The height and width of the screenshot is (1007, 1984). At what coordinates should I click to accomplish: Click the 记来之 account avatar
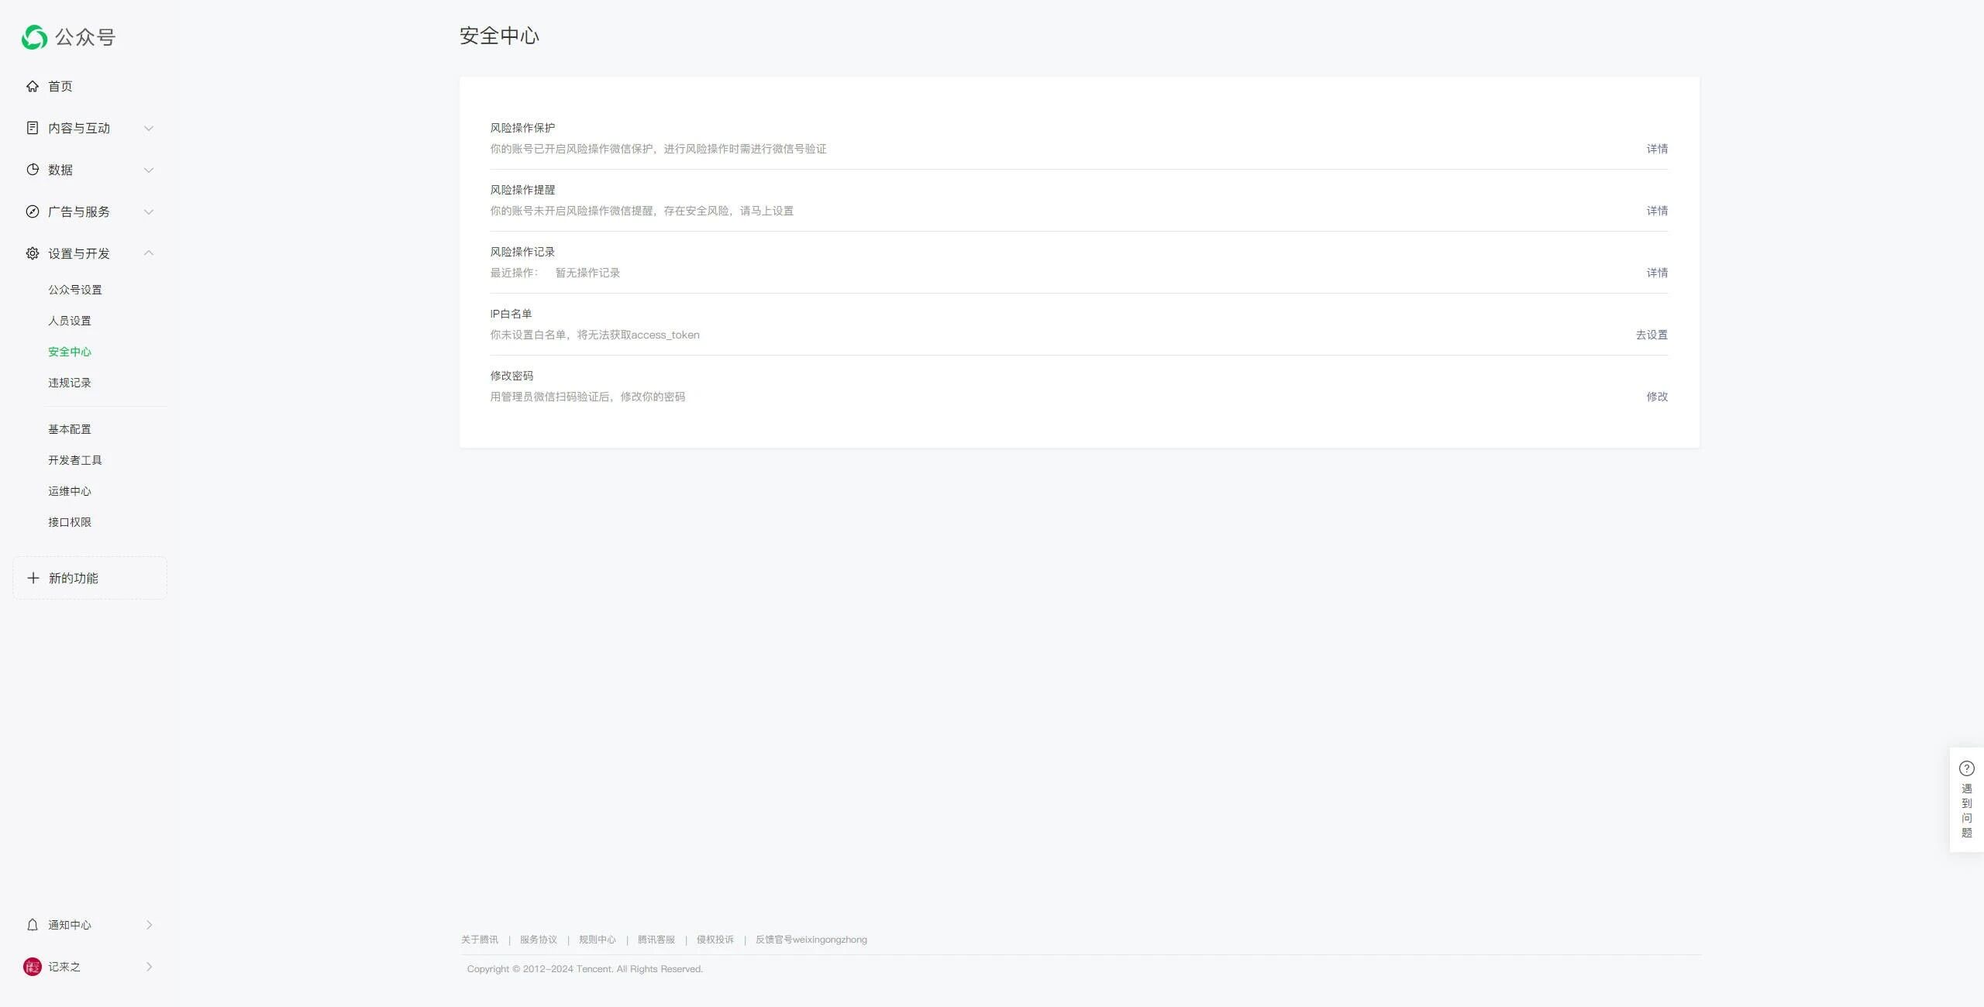pos(33,967)
